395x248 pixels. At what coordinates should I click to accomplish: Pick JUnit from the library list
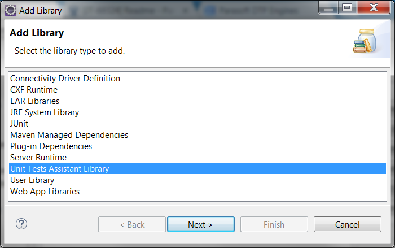[197, 124]
